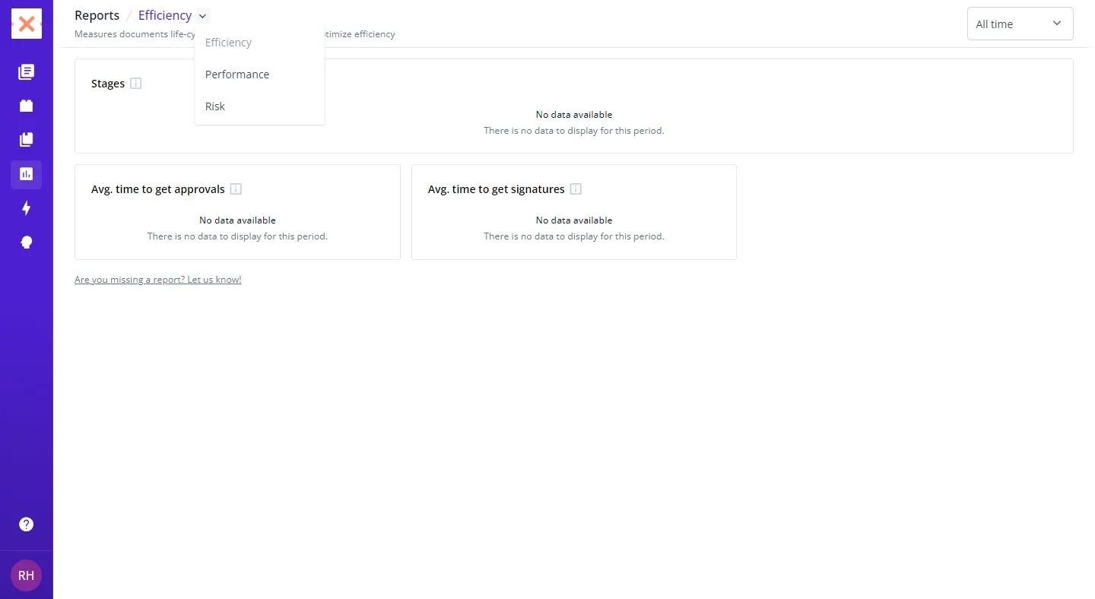Open the RH user avatar menu
Screen dimensions: 1095x599
27,575
